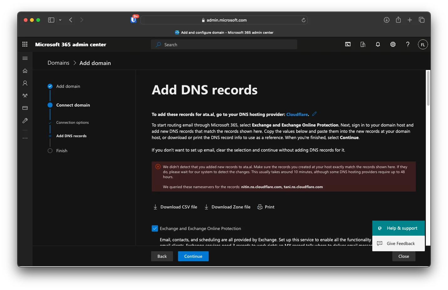Click the blue Continue button
The image size is (448, 290).
coord(193,256)
